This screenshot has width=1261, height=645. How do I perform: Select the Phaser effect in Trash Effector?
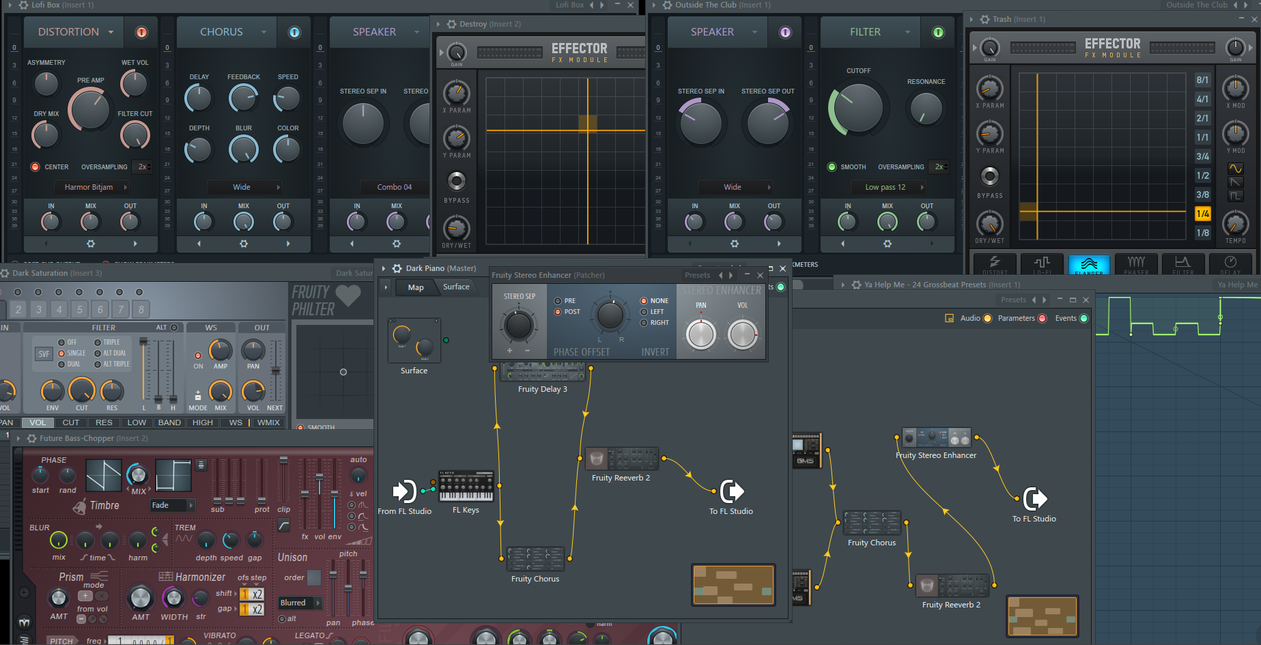tap(1136, 264)
